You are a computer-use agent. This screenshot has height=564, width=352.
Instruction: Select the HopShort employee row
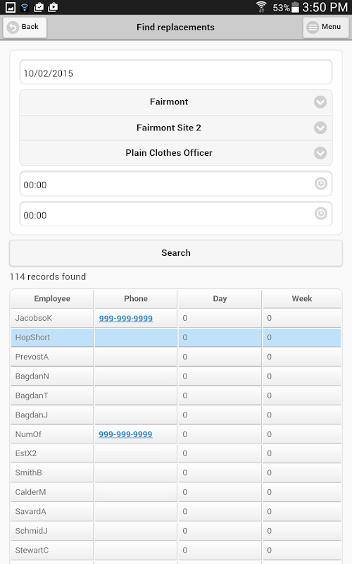[x=175, y=338]
